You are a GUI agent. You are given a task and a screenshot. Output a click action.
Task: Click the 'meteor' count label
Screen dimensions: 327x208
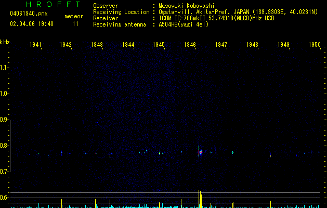click(x=74, y=16)
